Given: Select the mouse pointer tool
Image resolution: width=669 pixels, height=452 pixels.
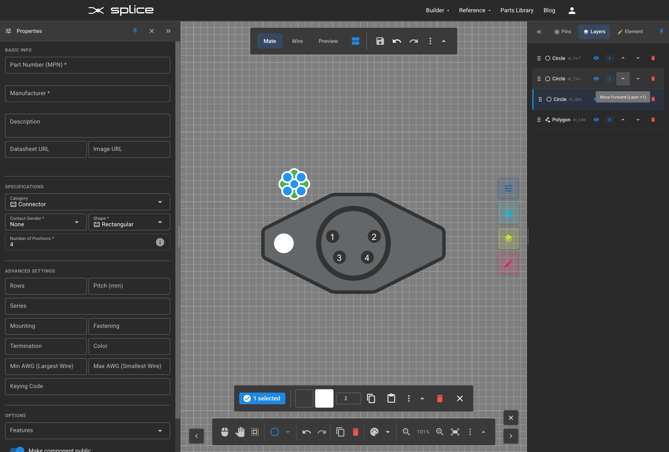Looking at the screenshot, I should (225, 432).
